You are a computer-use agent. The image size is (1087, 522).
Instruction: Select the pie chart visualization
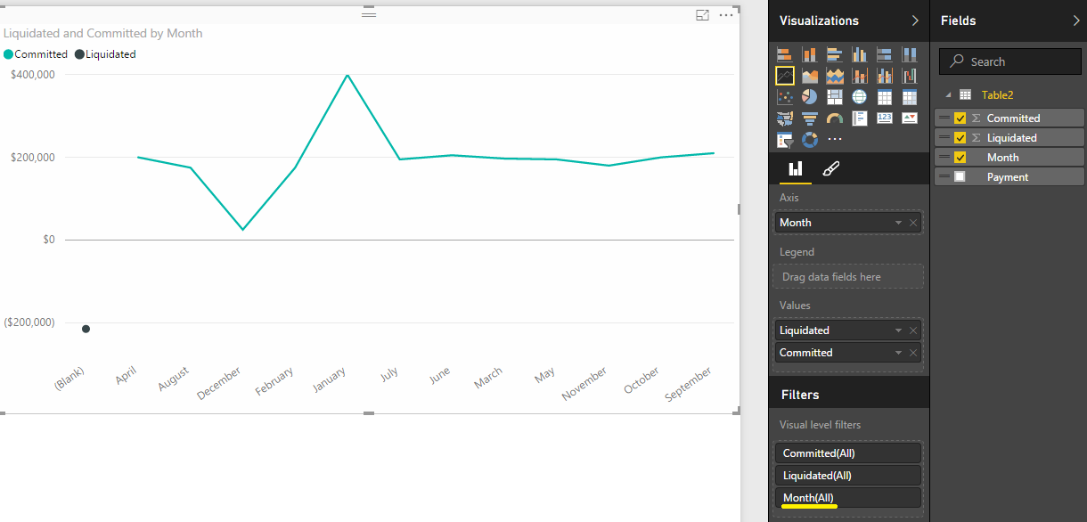[810, 97]
